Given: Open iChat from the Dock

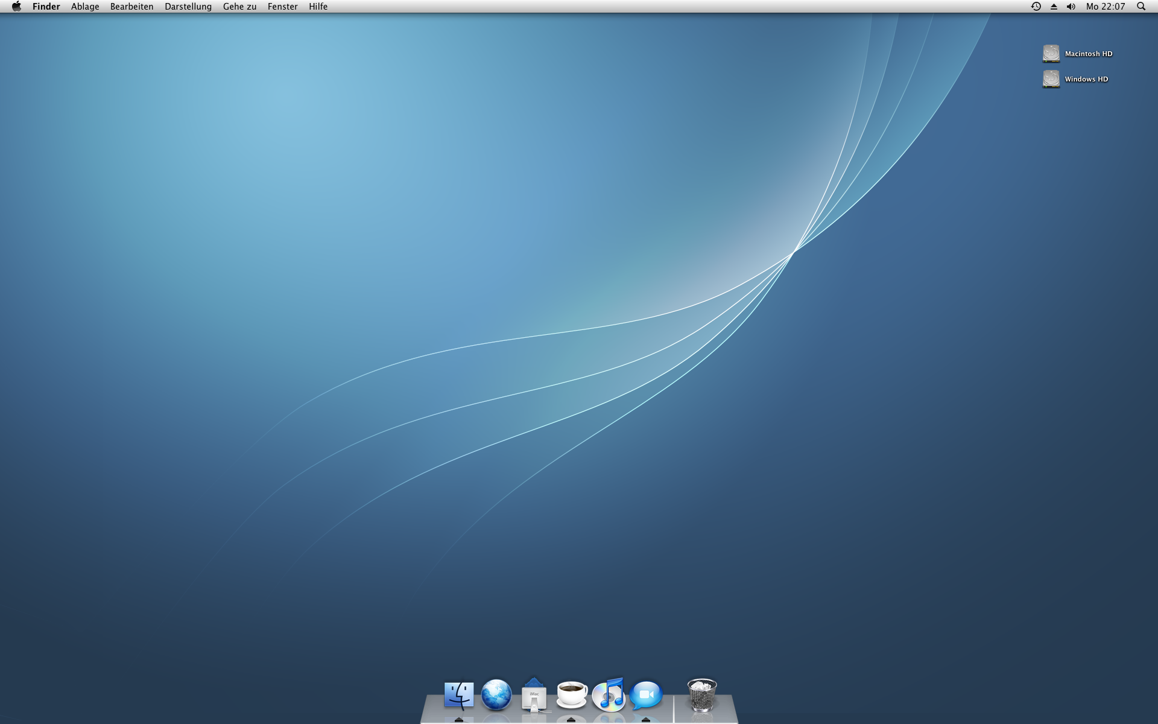Looking at the screenshot, I should pyautogui.click(x=646, y=695).
